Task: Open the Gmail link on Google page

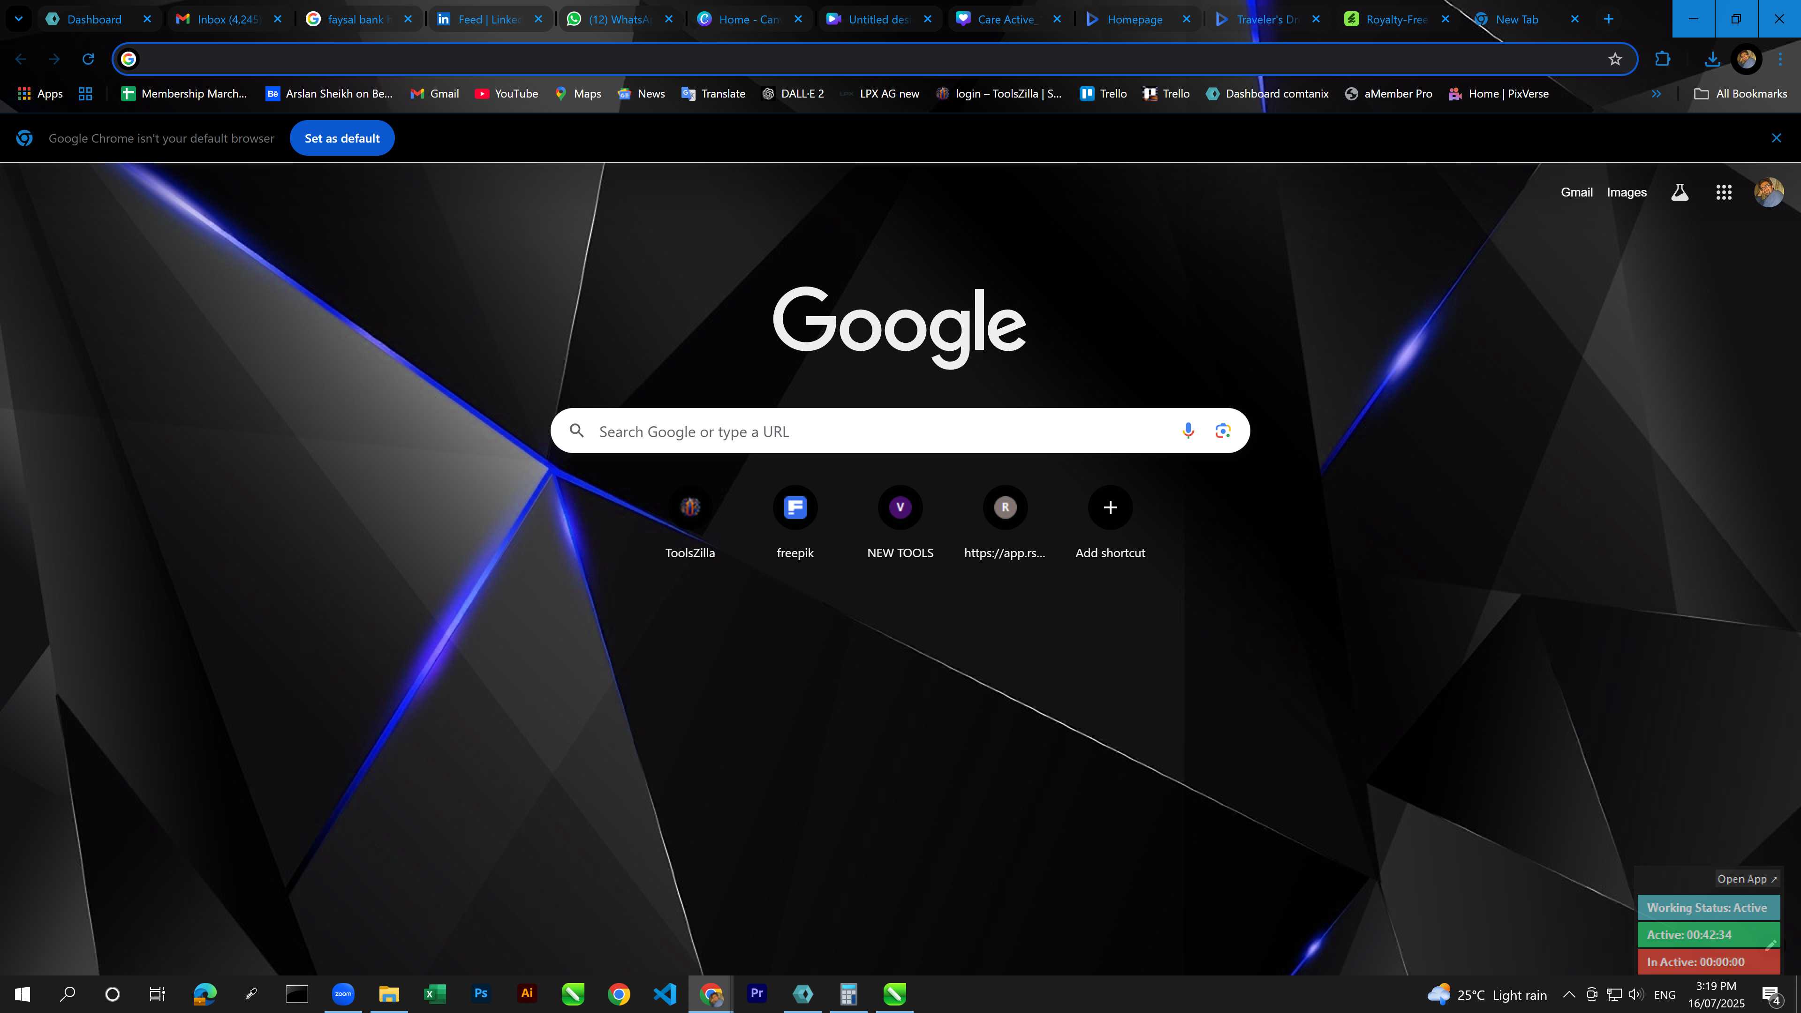Action: click(1576, 192)
